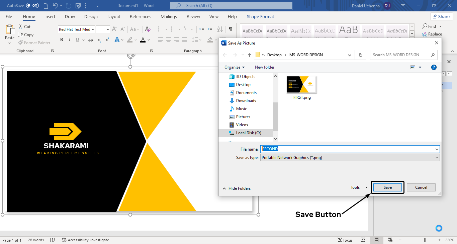Collapse folder pane with Hide Folders
Viewport: 457px width, 244px height.
coord(236,188)
